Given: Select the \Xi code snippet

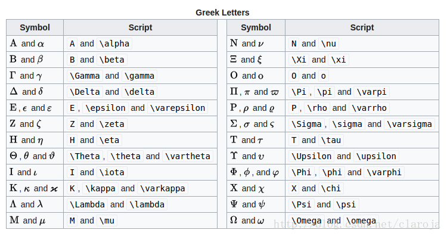Looking at the screenshot, I should [x=299, y=60].
